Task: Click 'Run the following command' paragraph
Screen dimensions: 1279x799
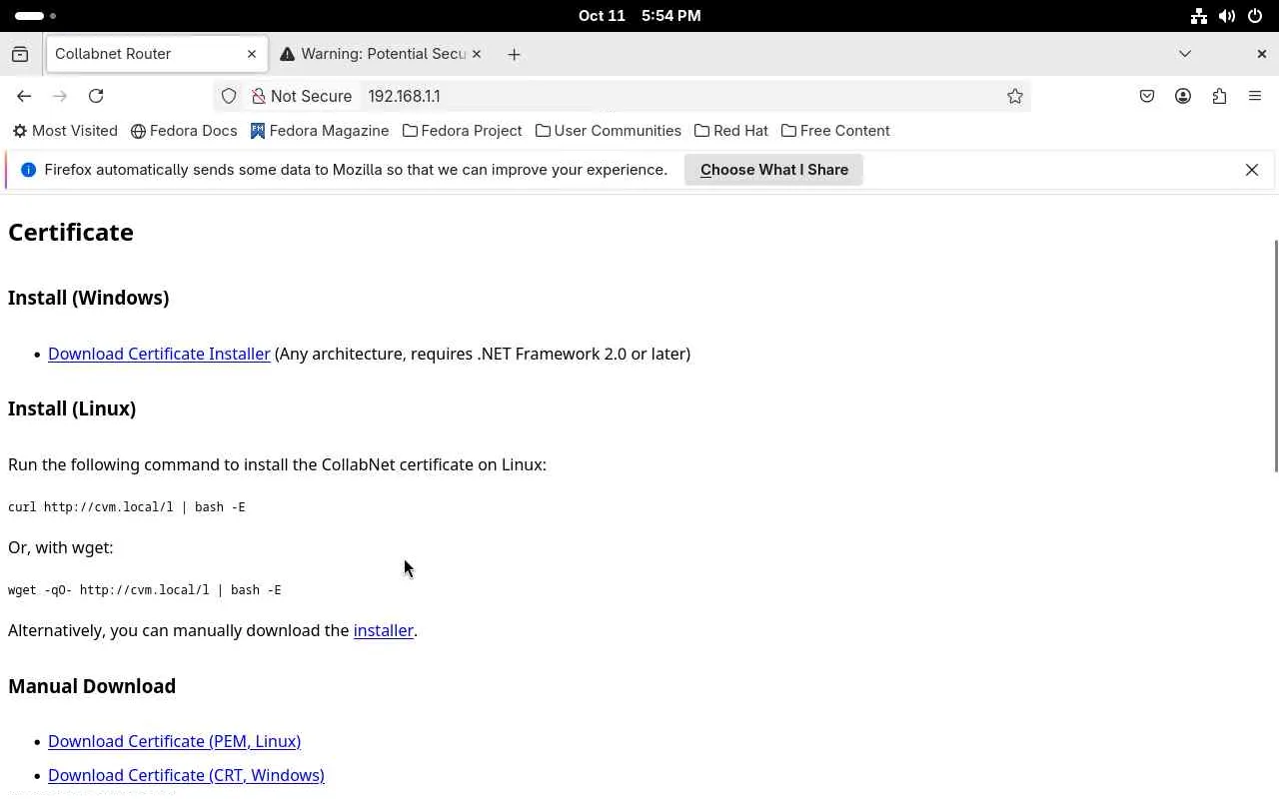Action: (x=277, y=464)
